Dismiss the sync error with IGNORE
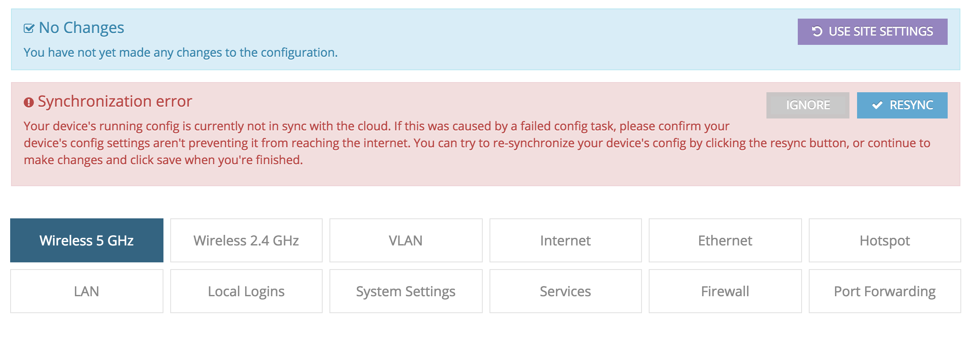Image resolution: width=968 pixels, height=347 pixels. (x=807, y=105)
